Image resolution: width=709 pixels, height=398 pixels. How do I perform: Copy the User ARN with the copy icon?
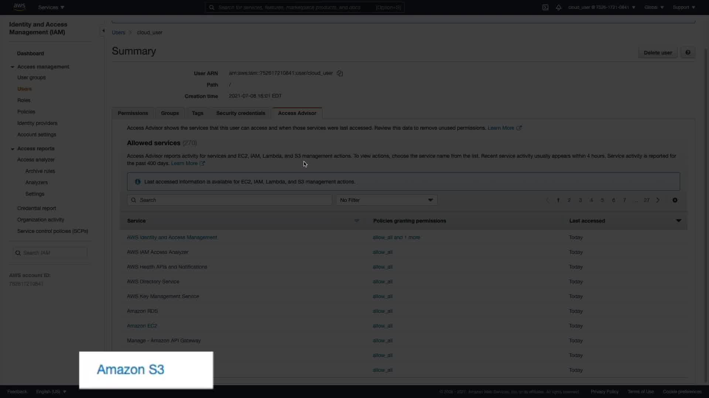tap(340, 73)
